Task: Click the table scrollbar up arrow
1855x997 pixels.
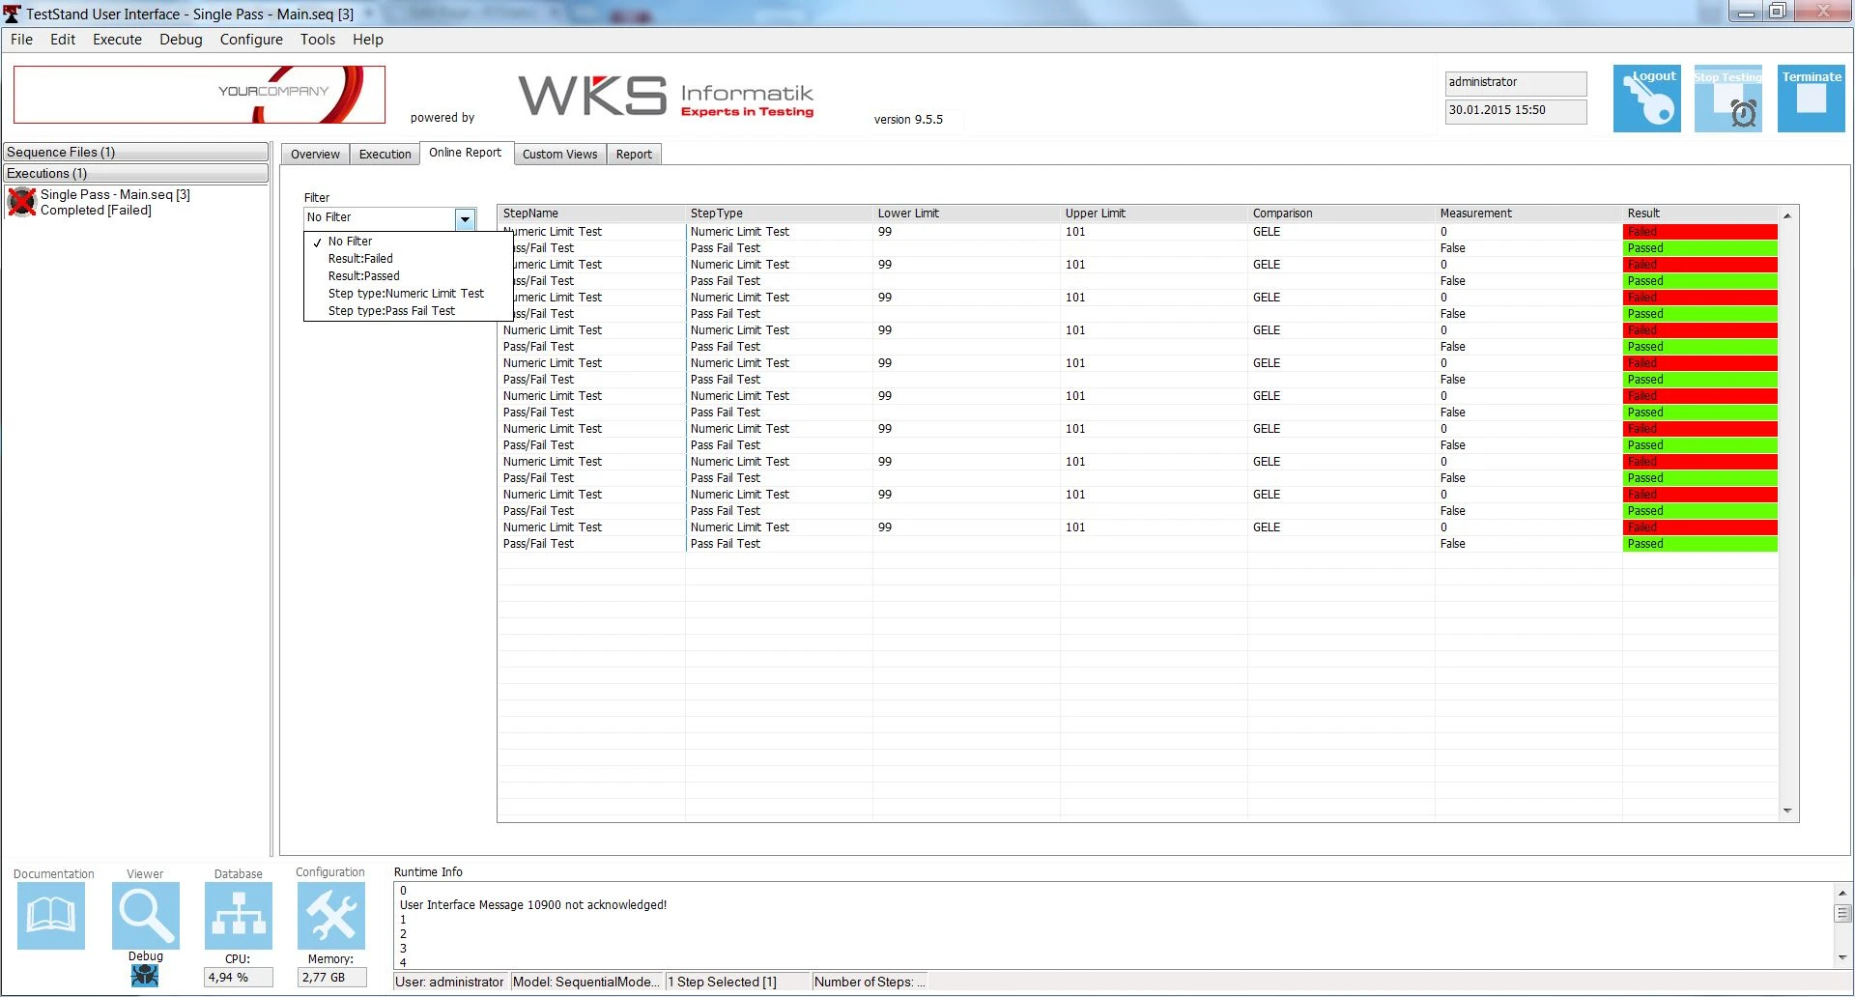Action: click(1787, 215)
